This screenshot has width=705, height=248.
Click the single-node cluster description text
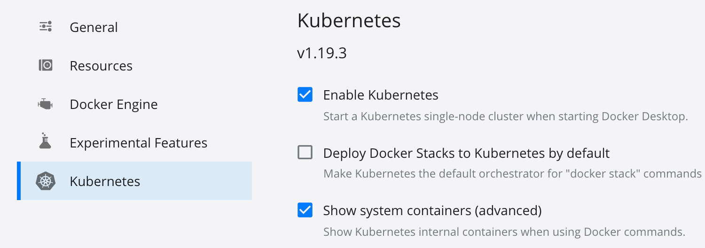[x=505, y=116]
